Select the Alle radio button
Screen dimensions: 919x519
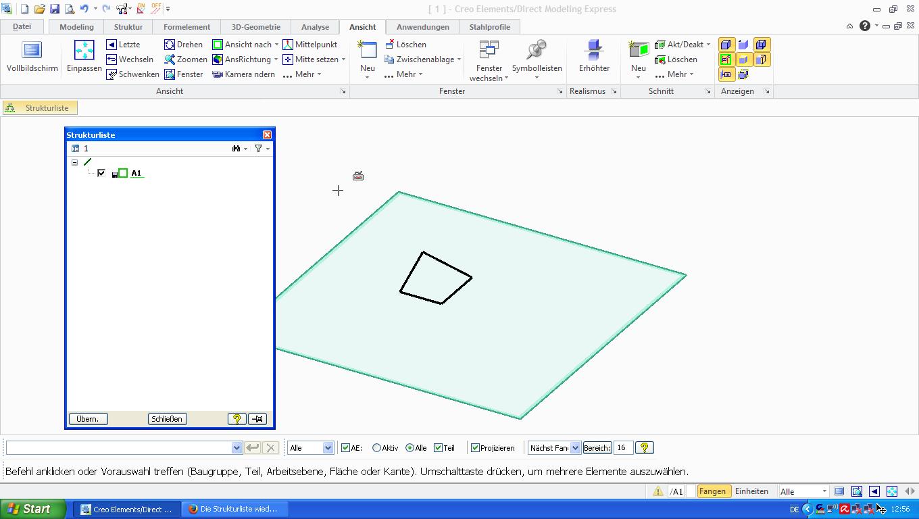click(410, 447)
